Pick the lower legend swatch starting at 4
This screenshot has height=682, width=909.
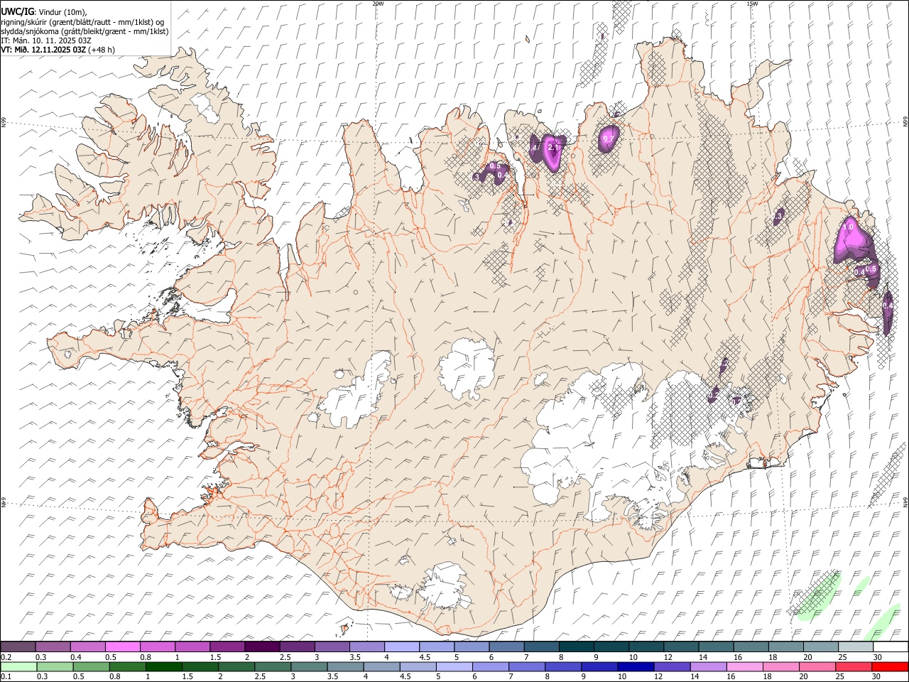[382, 666]
